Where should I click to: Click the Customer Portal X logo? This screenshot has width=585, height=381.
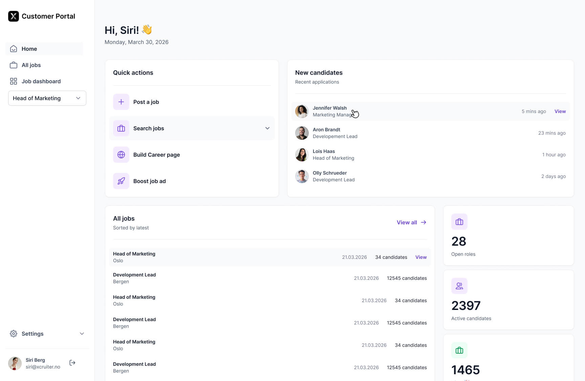click(13, 16)
